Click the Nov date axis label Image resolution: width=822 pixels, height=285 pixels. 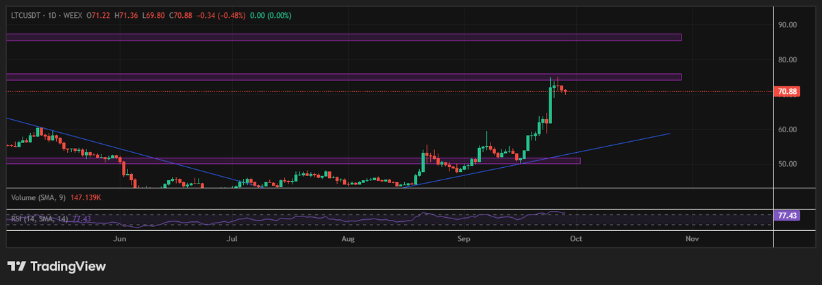[x=692, y=239]
